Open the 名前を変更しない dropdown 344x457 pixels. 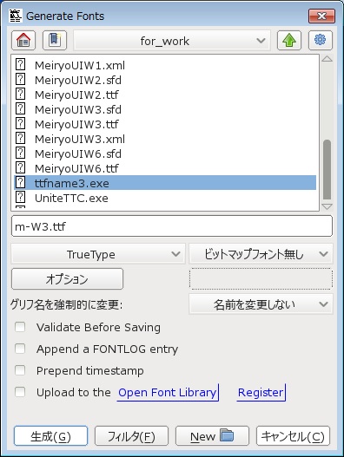tap(261, 304)
